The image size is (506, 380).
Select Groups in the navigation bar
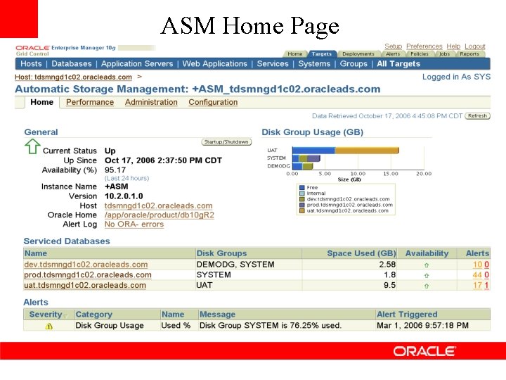pyautogui.click(x=353, y=63)
